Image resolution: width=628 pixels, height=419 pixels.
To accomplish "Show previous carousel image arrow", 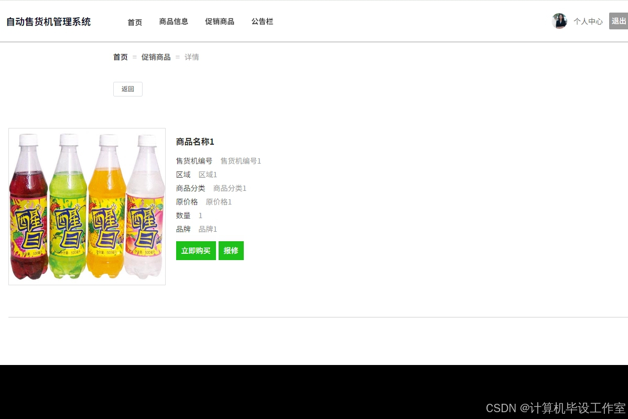I will pos(26,206).
